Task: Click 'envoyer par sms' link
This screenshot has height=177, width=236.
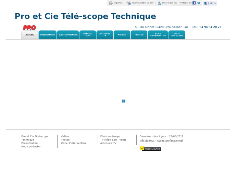Action: pyautogui.click(x=169, y=3)
